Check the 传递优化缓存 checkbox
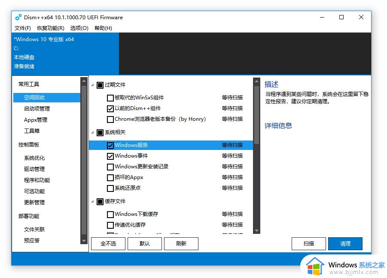The width and height of the screenshot is (387, 278). (x=110, y=225)
